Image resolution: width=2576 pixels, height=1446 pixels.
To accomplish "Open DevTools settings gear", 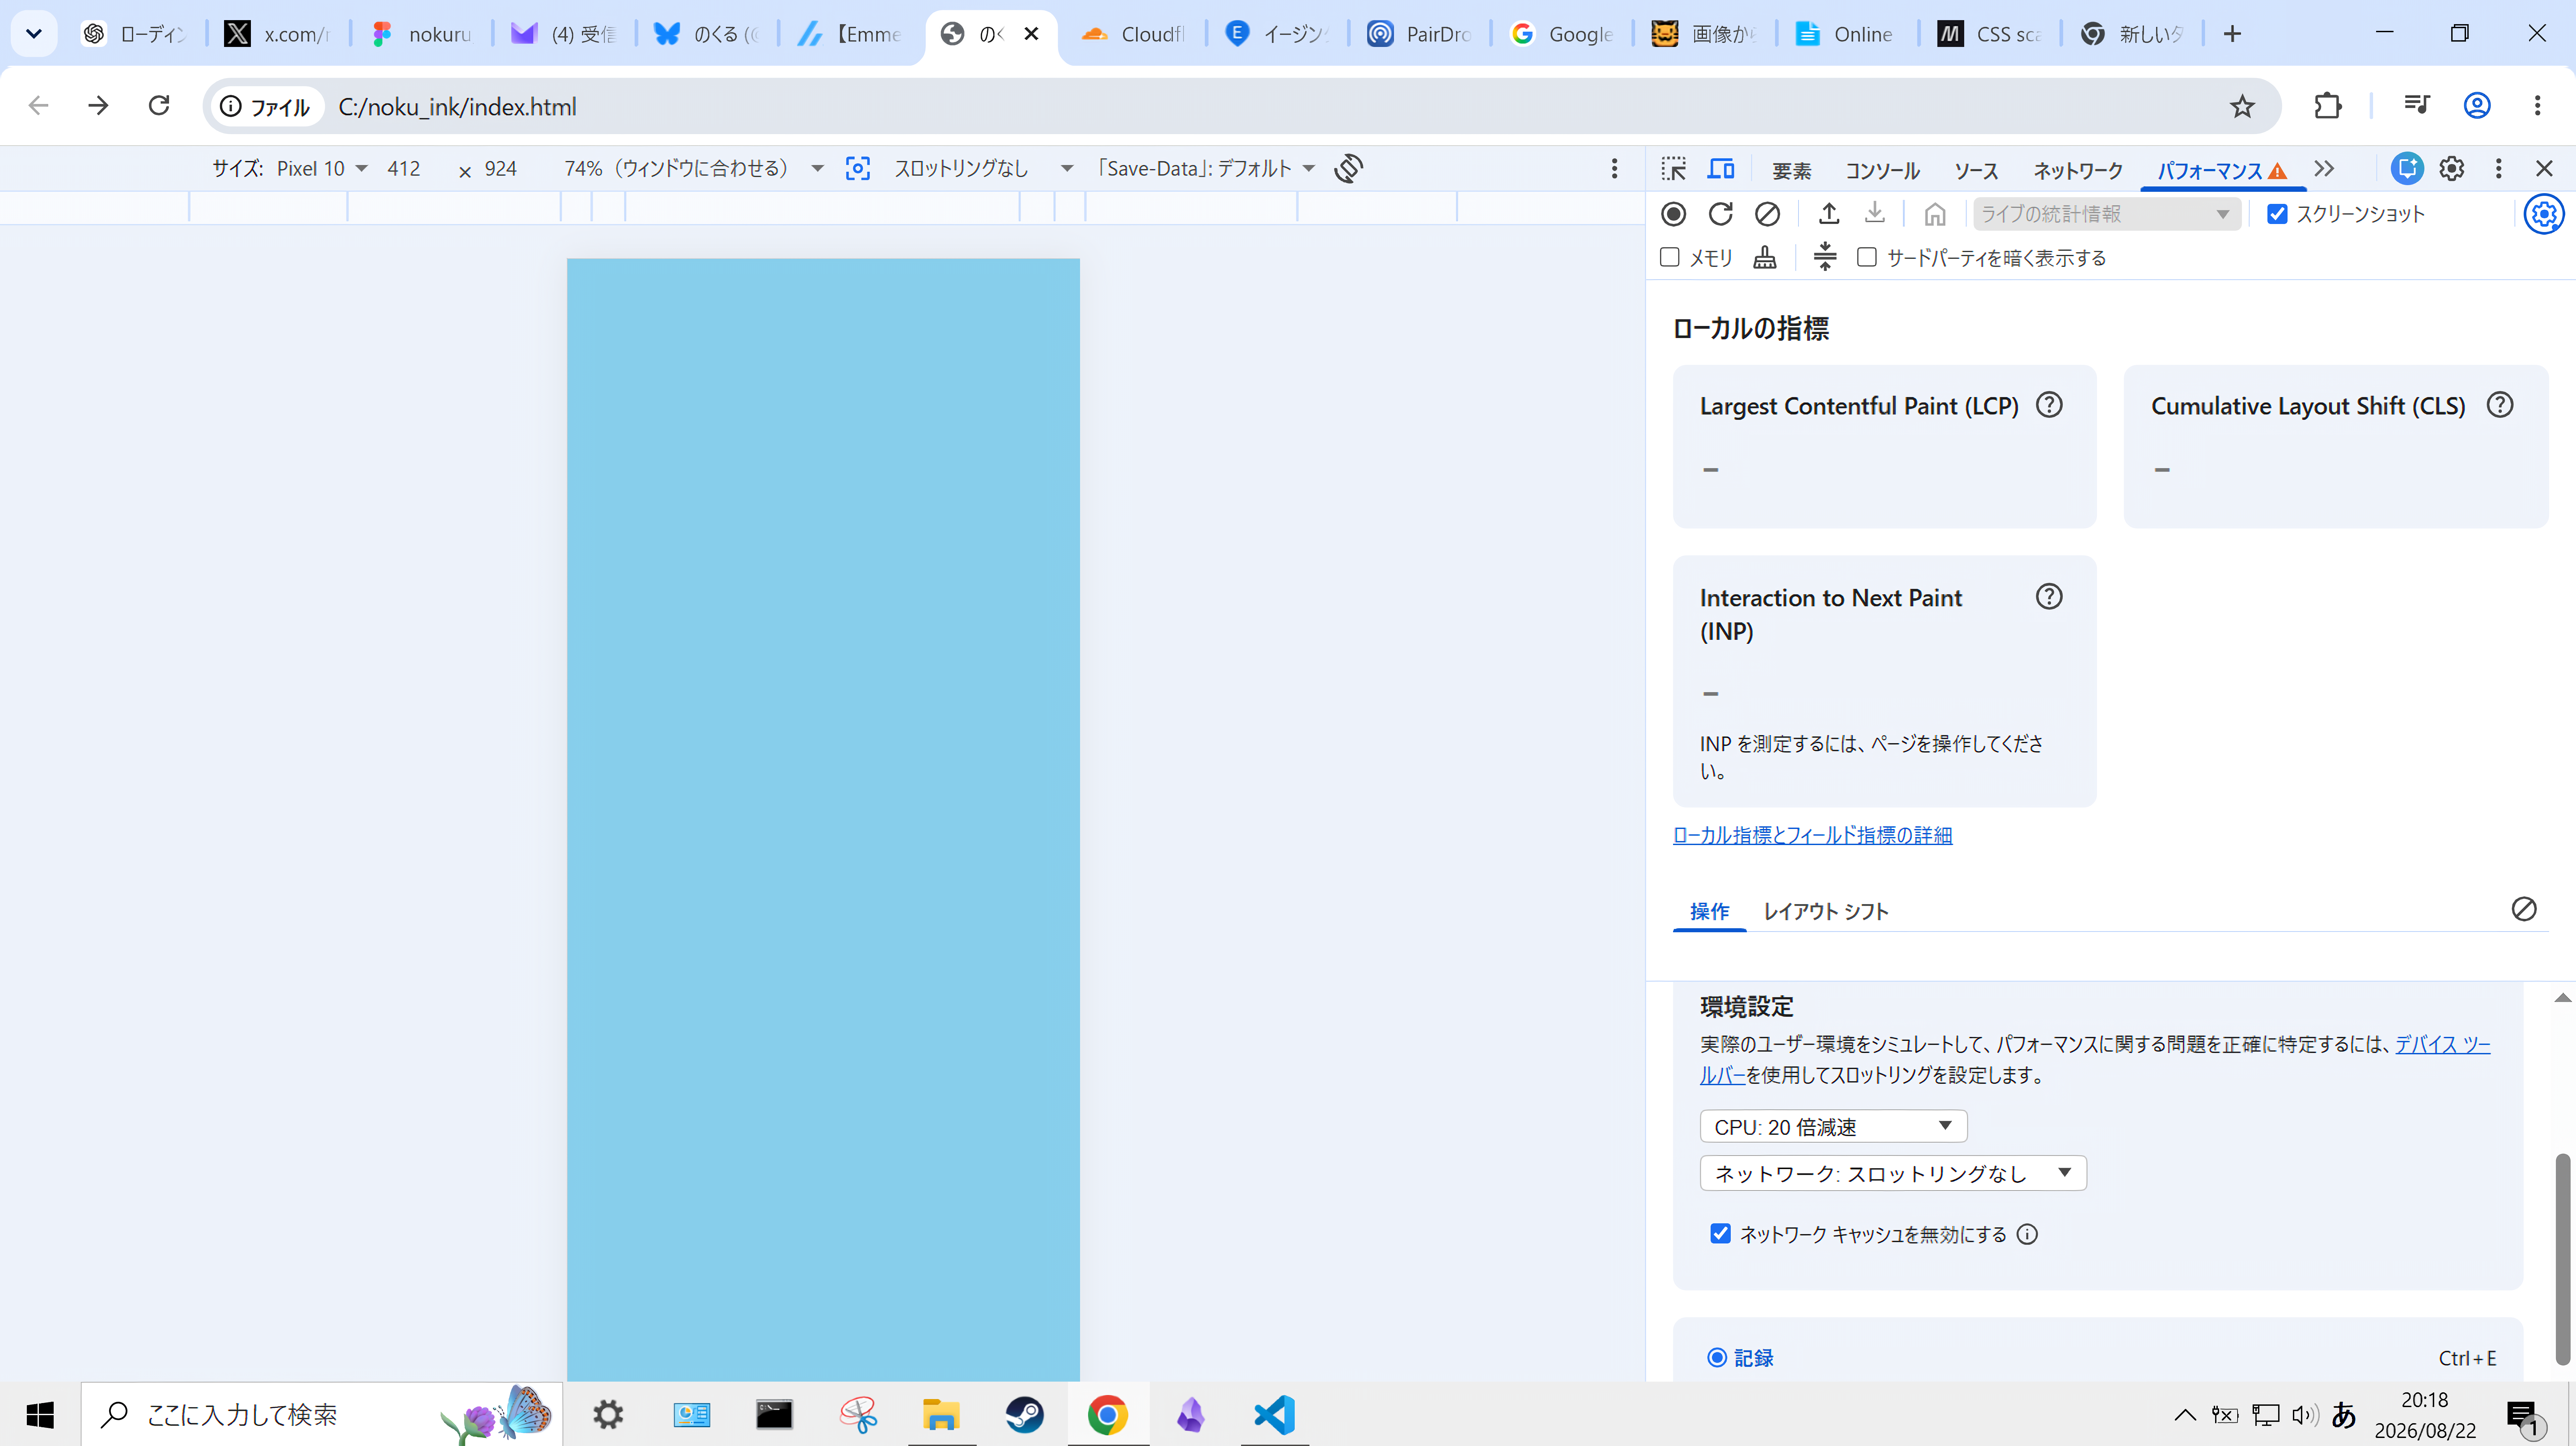I will tap(2451, 169).
